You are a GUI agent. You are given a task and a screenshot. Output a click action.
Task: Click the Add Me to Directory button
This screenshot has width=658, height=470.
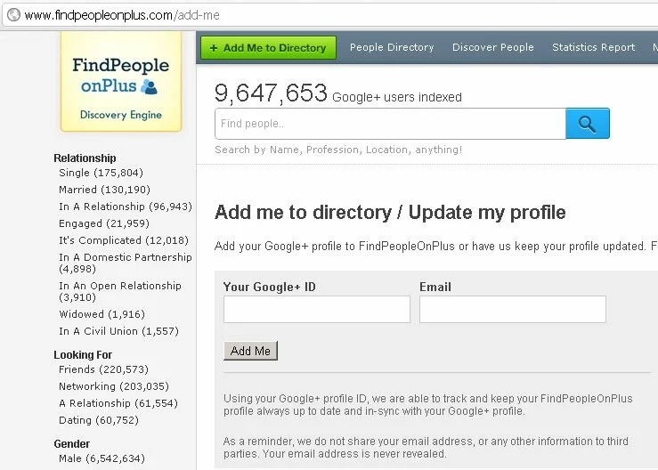point(269,47)
